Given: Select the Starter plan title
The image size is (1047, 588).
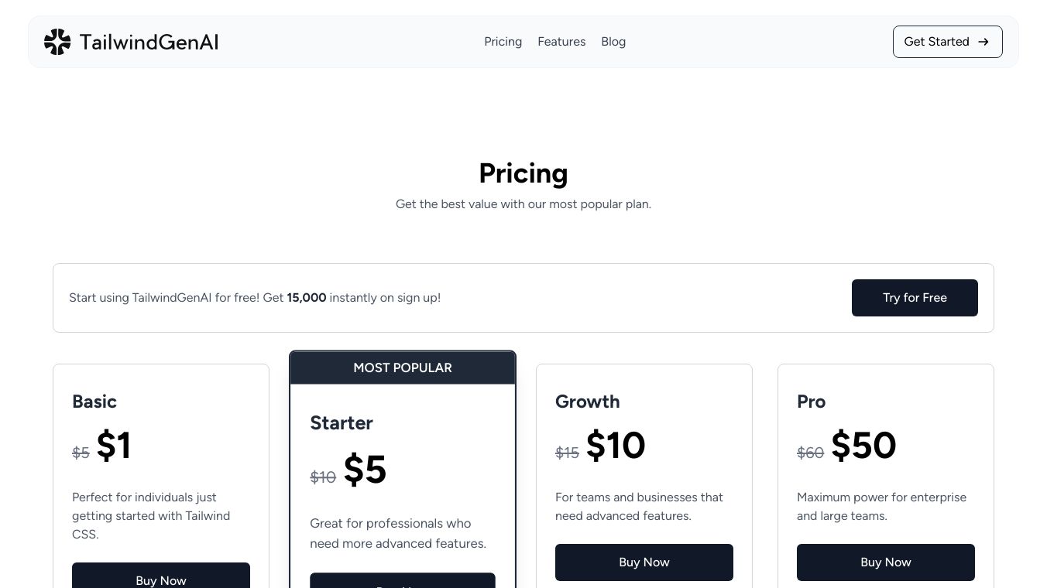Looking at the screenshot, I should pyautogui.click(x=342, y=423).
